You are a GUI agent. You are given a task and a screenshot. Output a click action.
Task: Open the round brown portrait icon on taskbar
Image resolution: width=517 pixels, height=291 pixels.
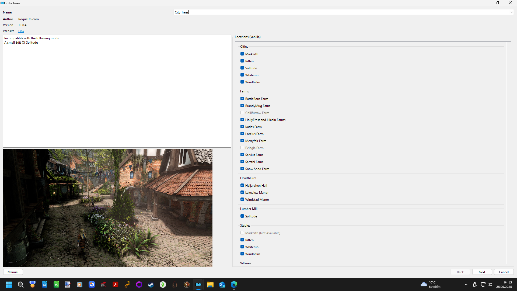pos(187,285)
